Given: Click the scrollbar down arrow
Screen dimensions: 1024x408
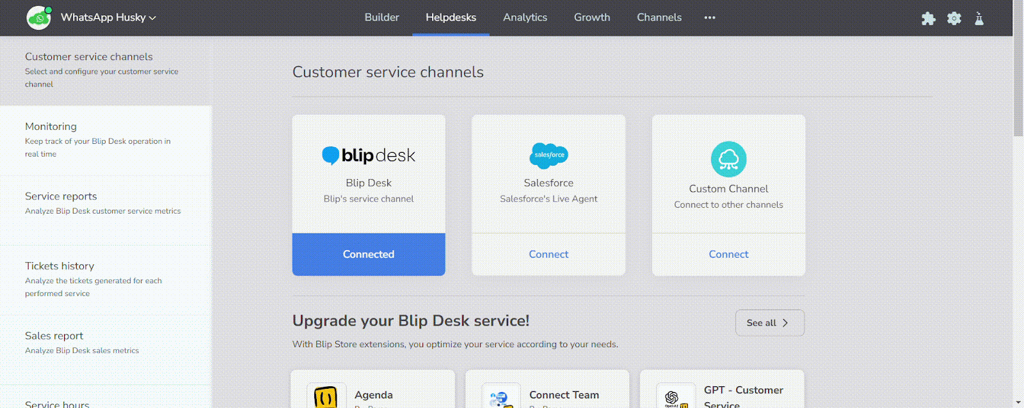Looking at the screenshot, I should pyautogui.click(x=1018, y=403).
